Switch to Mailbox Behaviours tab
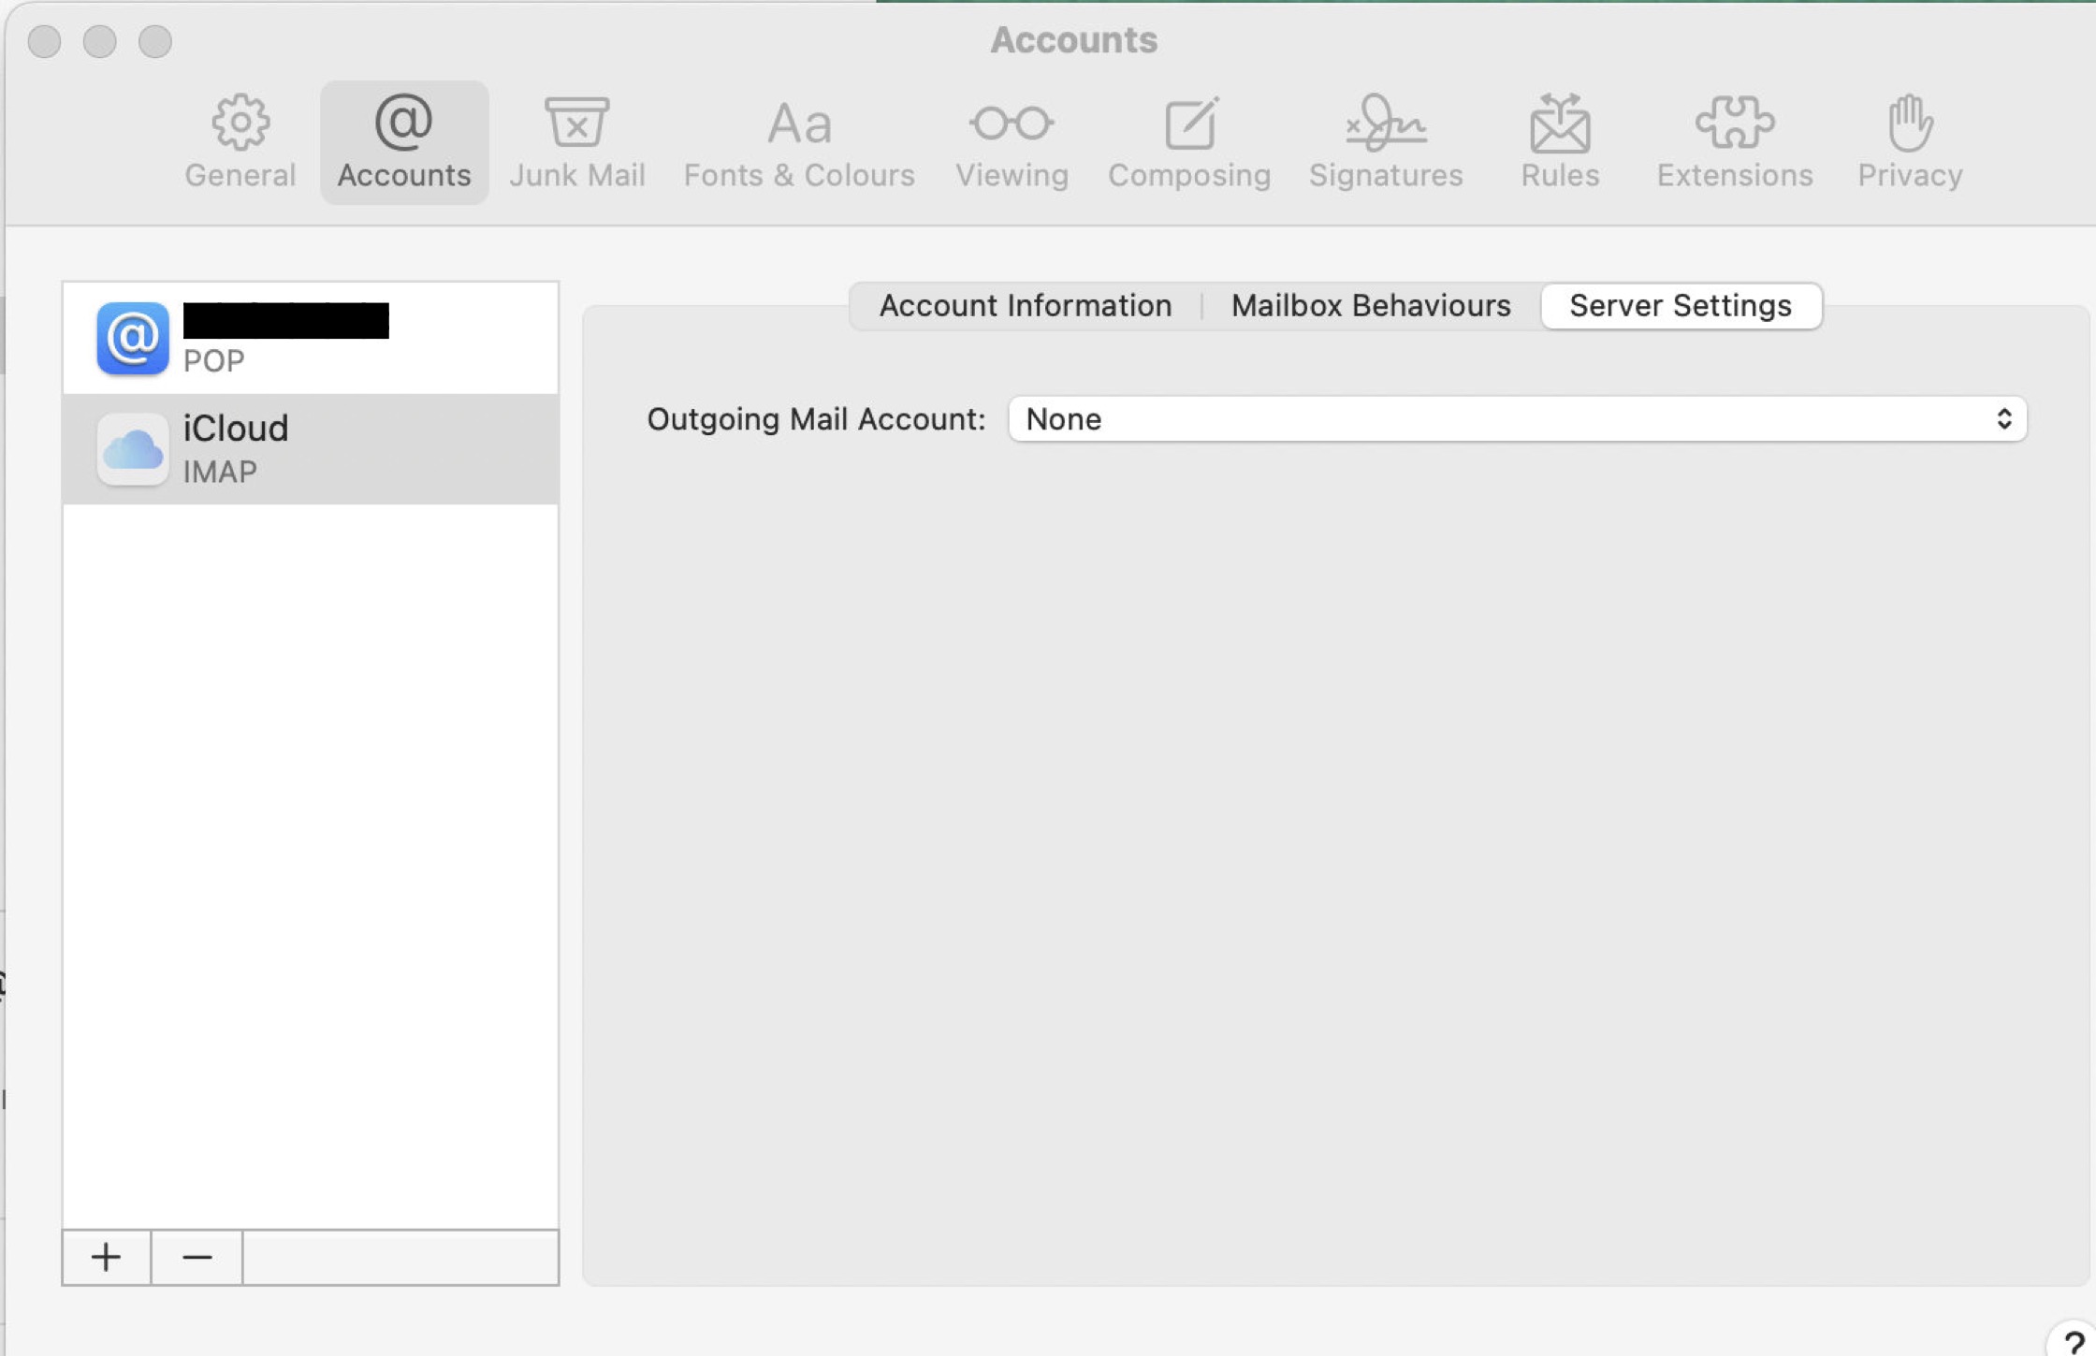Screen dimensions: 2096x1356 coord(1370,306)
